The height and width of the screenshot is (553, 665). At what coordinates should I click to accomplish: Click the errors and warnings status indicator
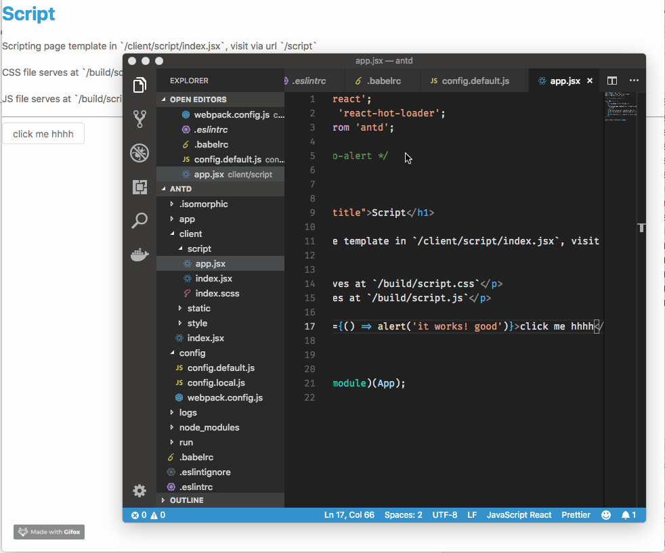(x=148, y=515)
